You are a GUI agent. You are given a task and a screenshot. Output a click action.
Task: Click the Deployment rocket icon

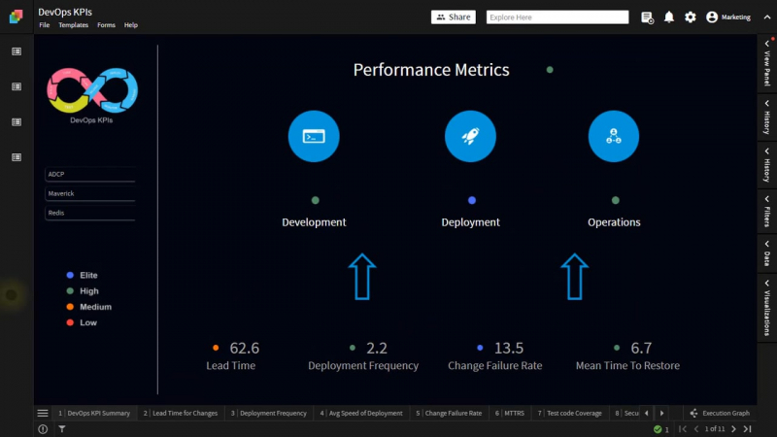click(470, 137)
